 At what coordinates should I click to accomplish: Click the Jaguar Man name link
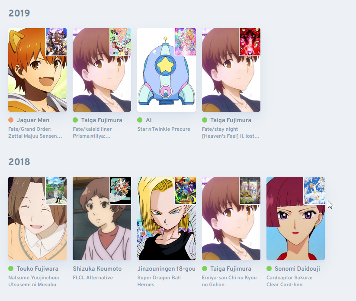[x=33, y=120]
